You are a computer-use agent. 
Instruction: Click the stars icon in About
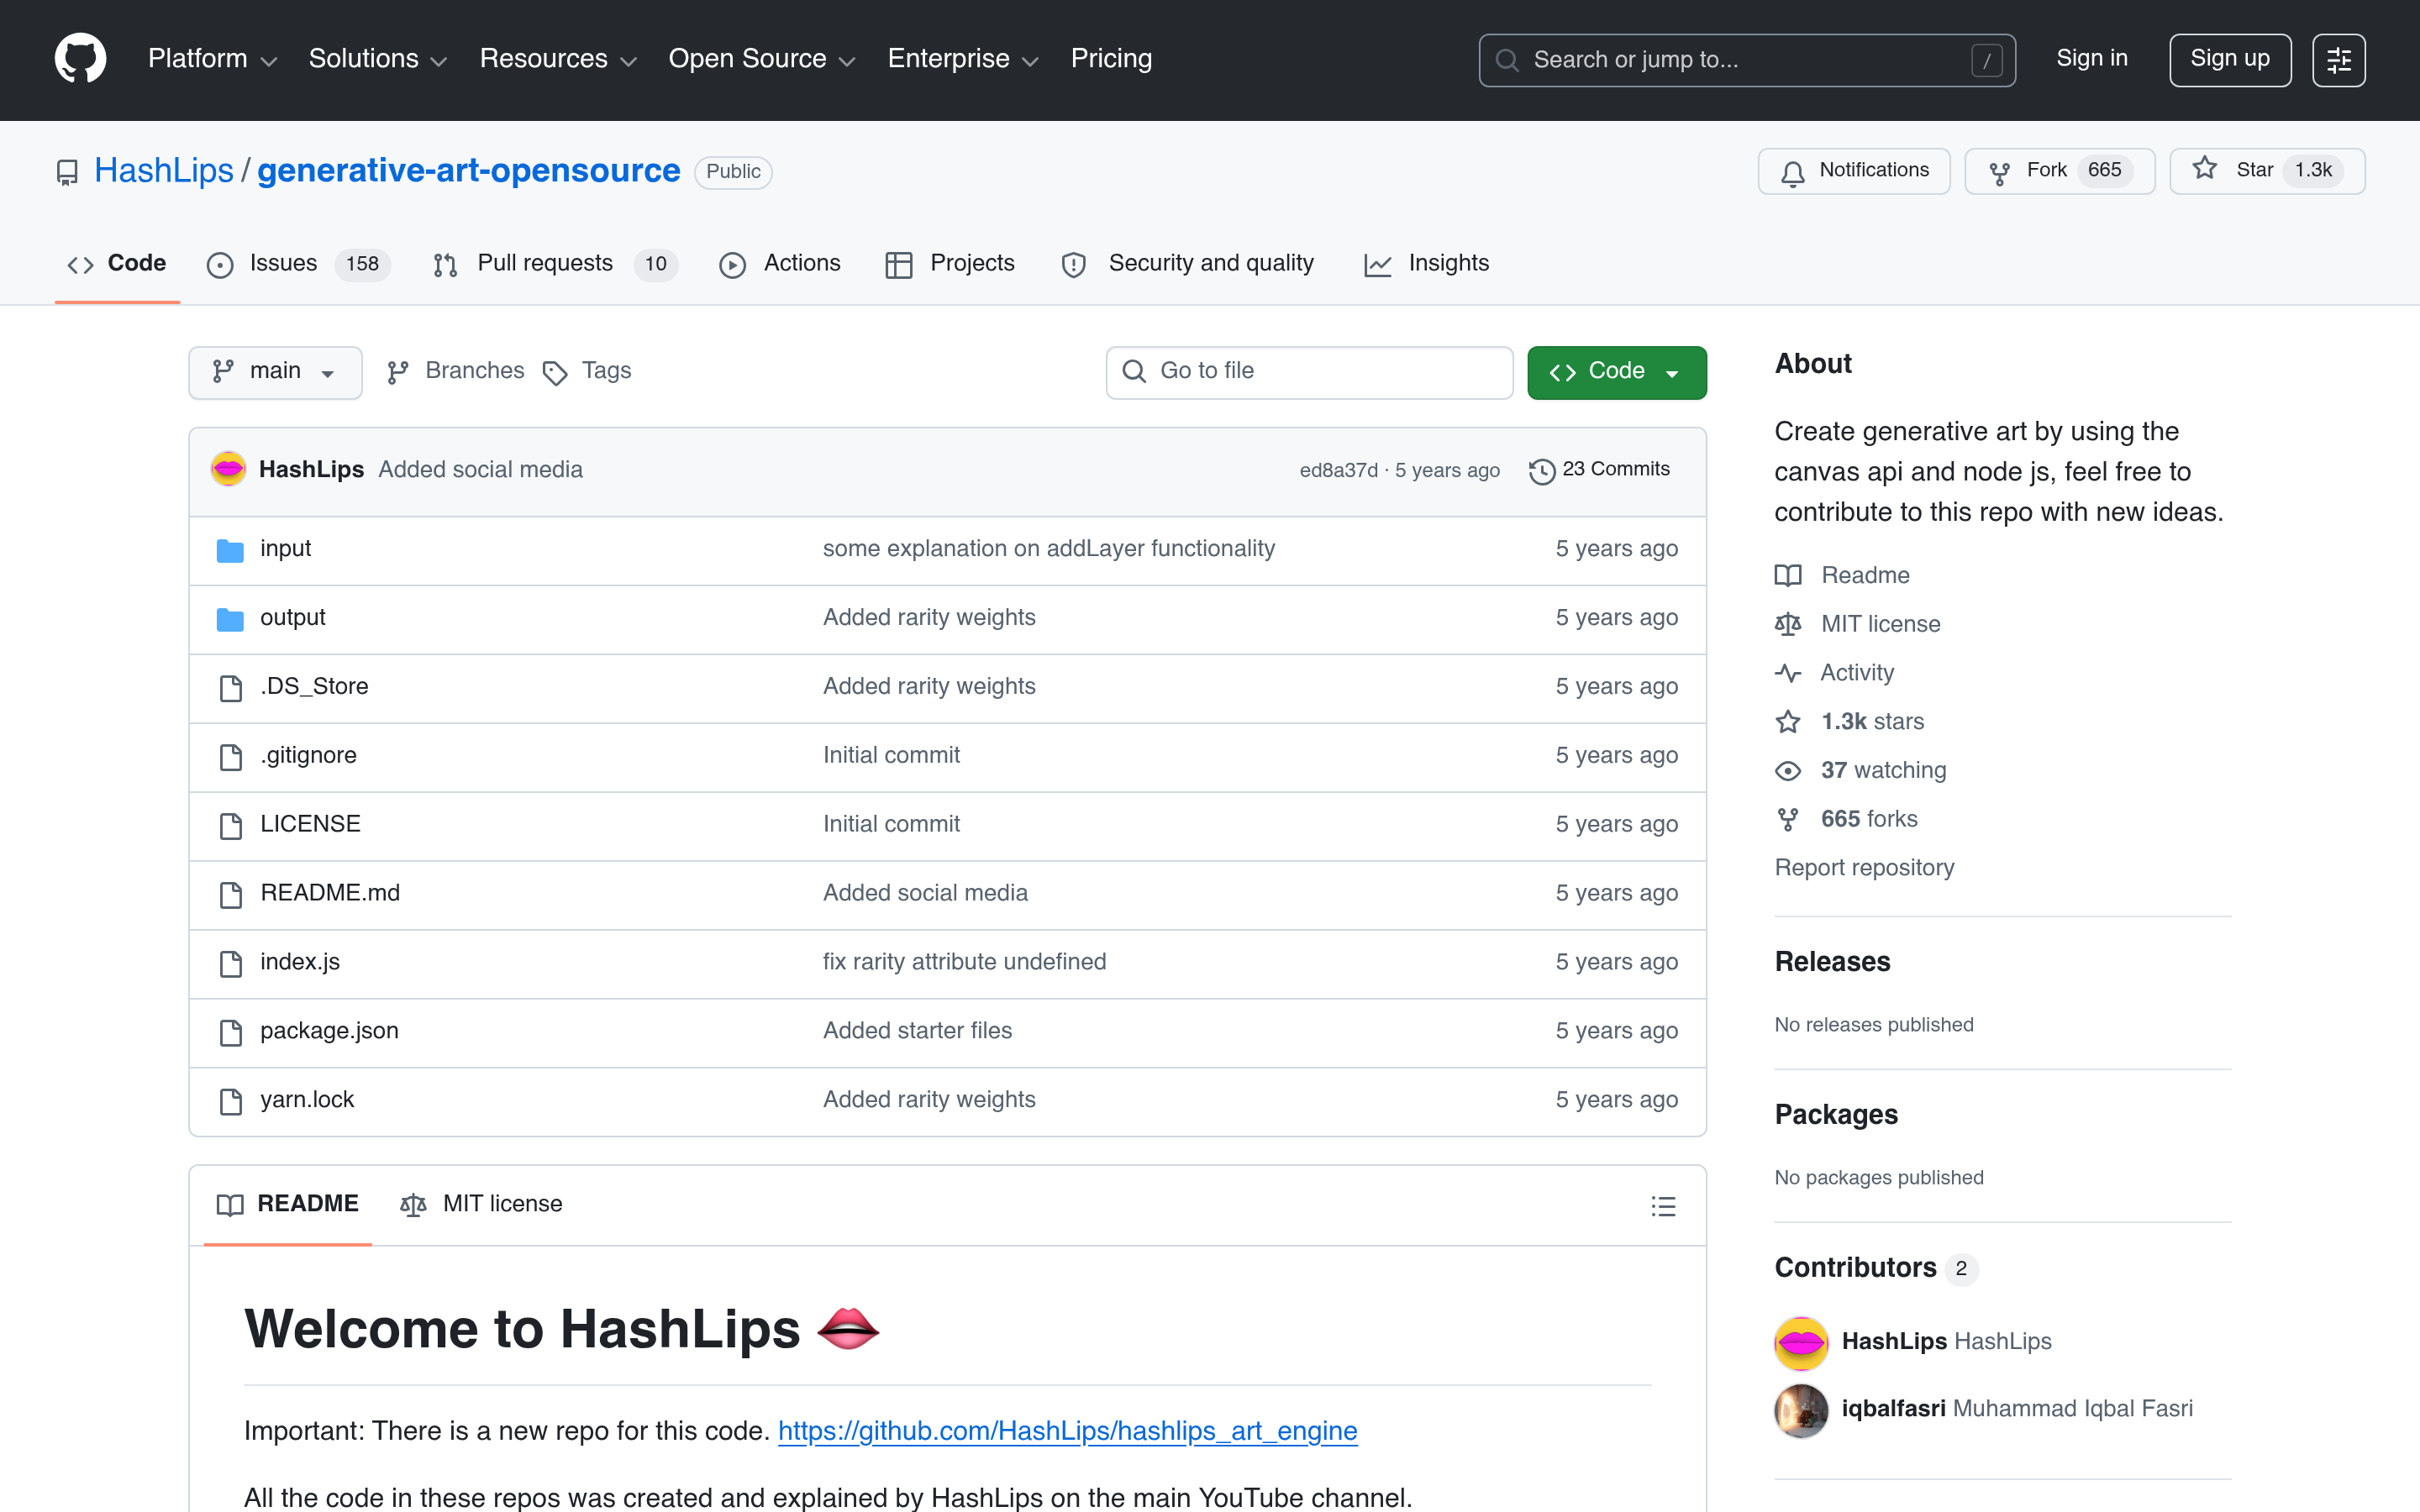point(1788,721)
